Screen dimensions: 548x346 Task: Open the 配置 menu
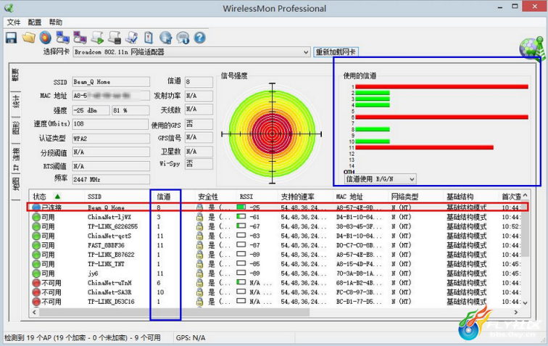(35, 22)
